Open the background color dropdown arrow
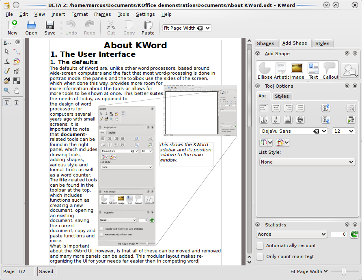This screenshot has width=362, height=280. (x=287, y=143)
